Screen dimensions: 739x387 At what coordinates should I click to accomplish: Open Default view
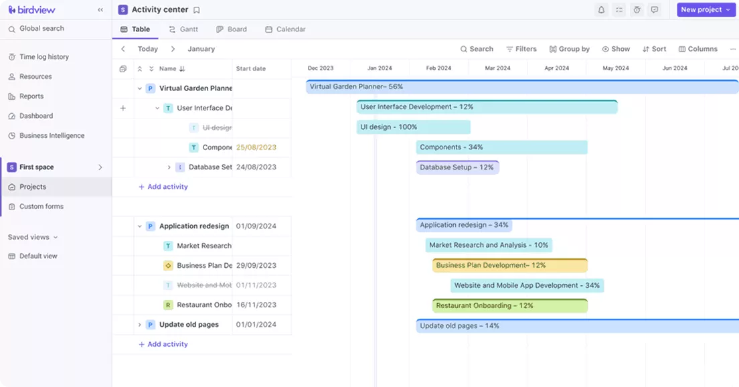click(x=33, y=256)
